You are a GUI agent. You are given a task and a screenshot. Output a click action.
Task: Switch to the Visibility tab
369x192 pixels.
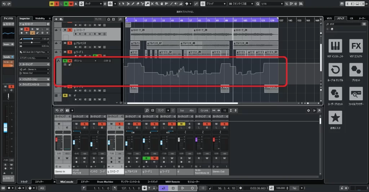pyautogui.click(x=40, y=18)
